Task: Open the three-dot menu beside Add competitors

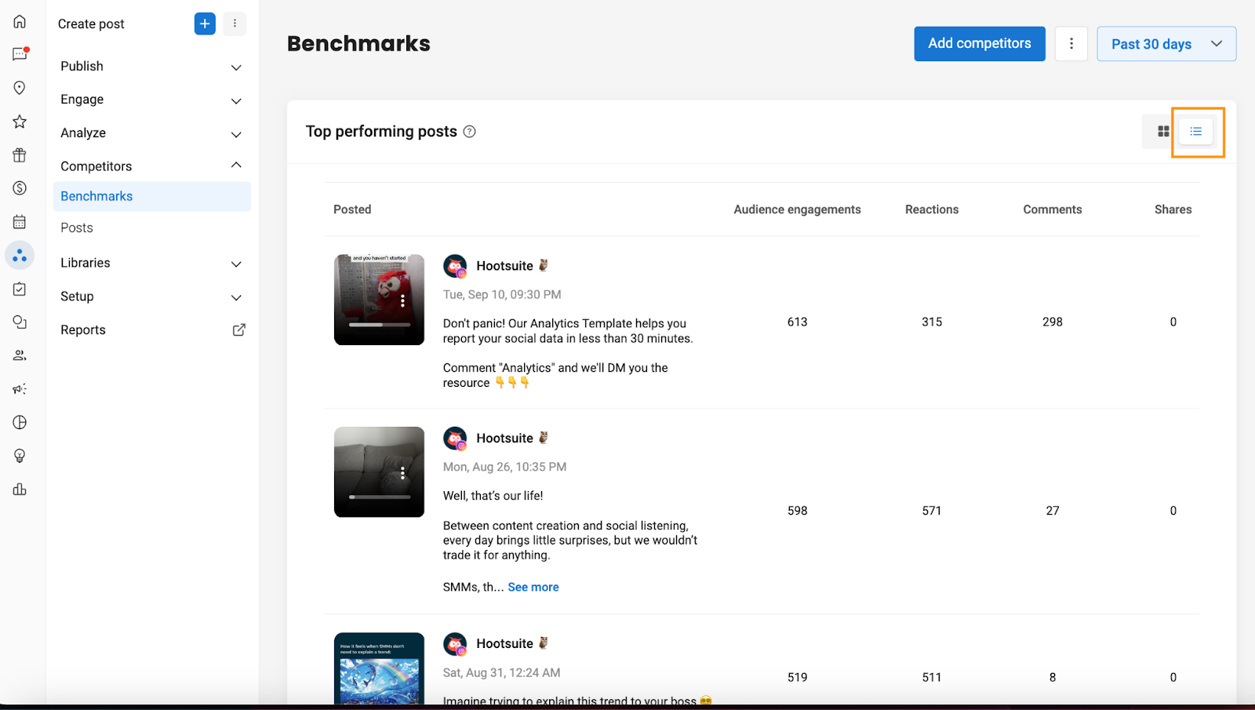Action: pos(1071,44)
